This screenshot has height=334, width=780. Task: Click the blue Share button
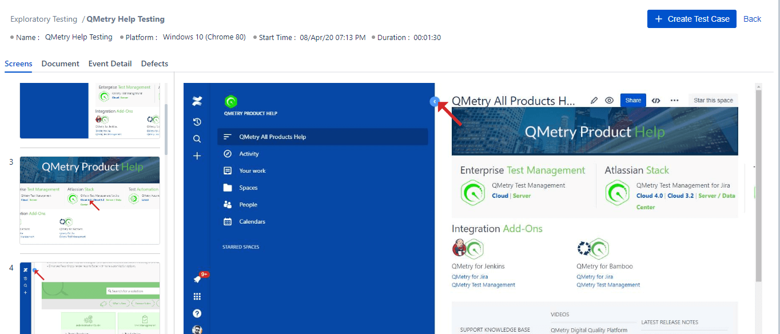[x=633, y=100]
